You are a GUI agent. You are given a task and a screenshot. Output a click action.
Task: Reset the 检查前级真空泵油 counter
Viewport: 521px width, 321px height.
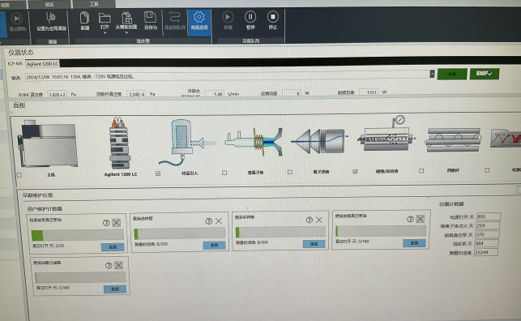coord(113,247)
